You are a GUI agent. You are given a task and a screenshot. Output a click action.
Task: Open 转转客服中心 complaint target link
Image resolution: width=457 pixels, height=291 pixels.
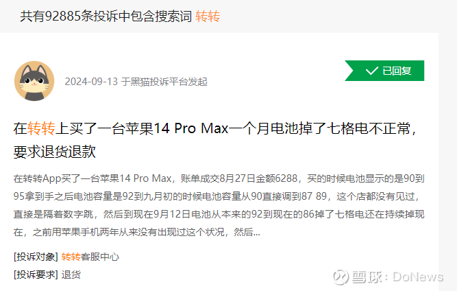pyautogui.click(x=90, y=257)
